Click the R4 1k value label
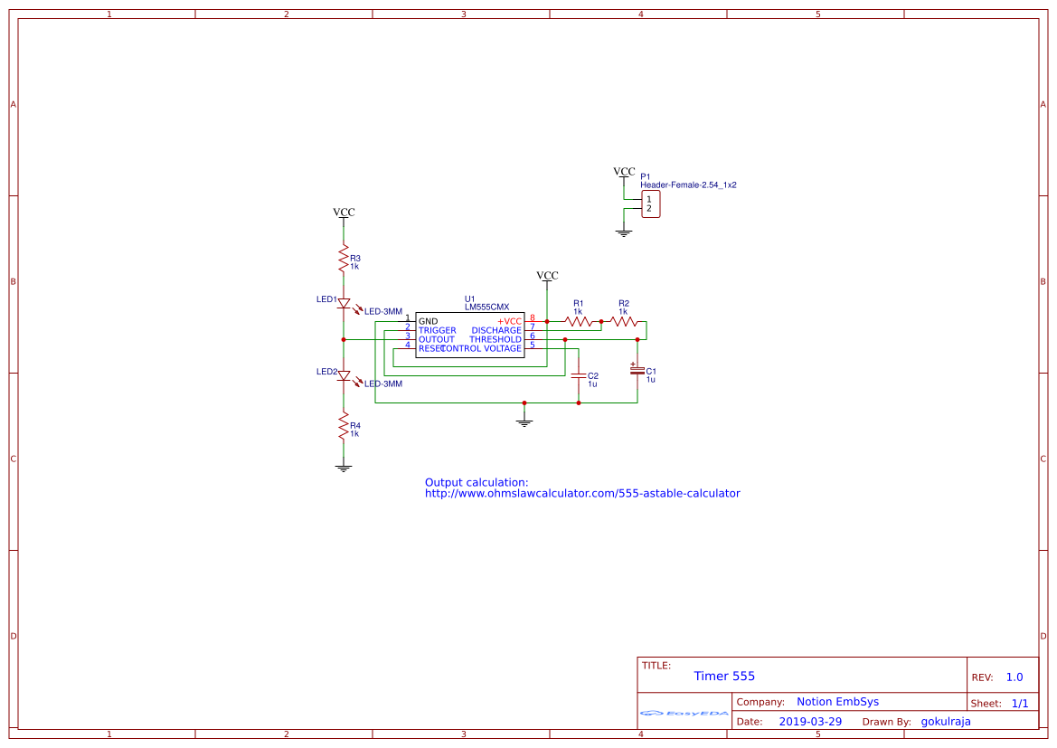1057x748 pixels. click(x=354, y=433)
